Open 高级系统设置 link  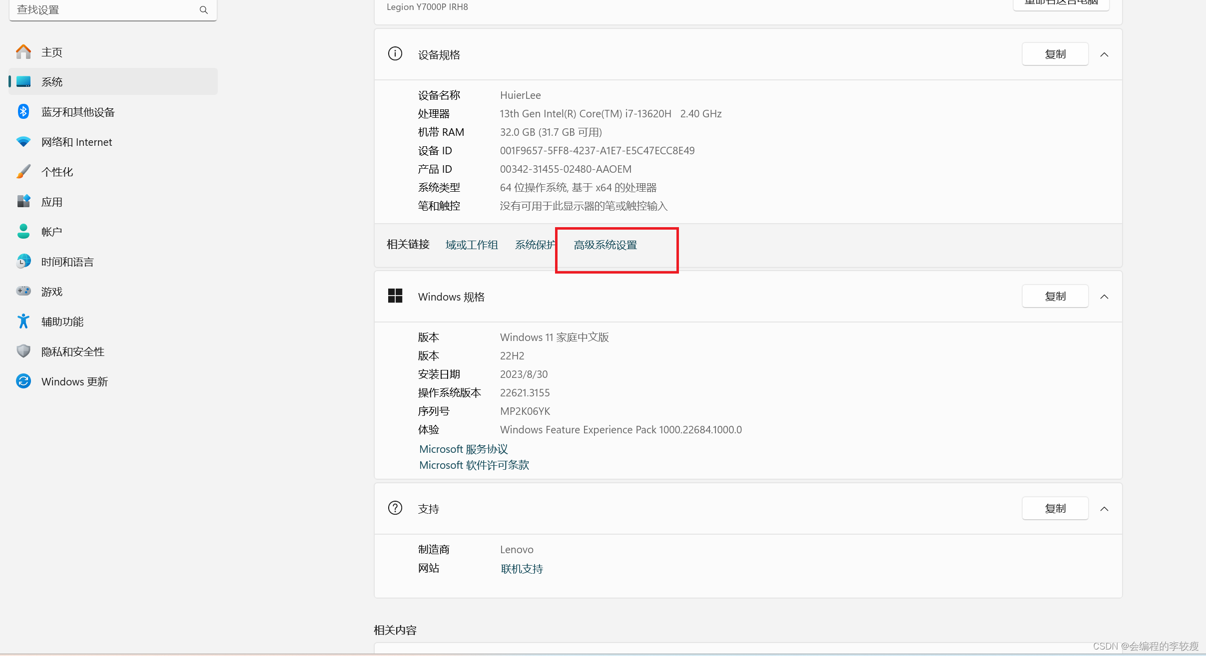(x=605, y=245)
